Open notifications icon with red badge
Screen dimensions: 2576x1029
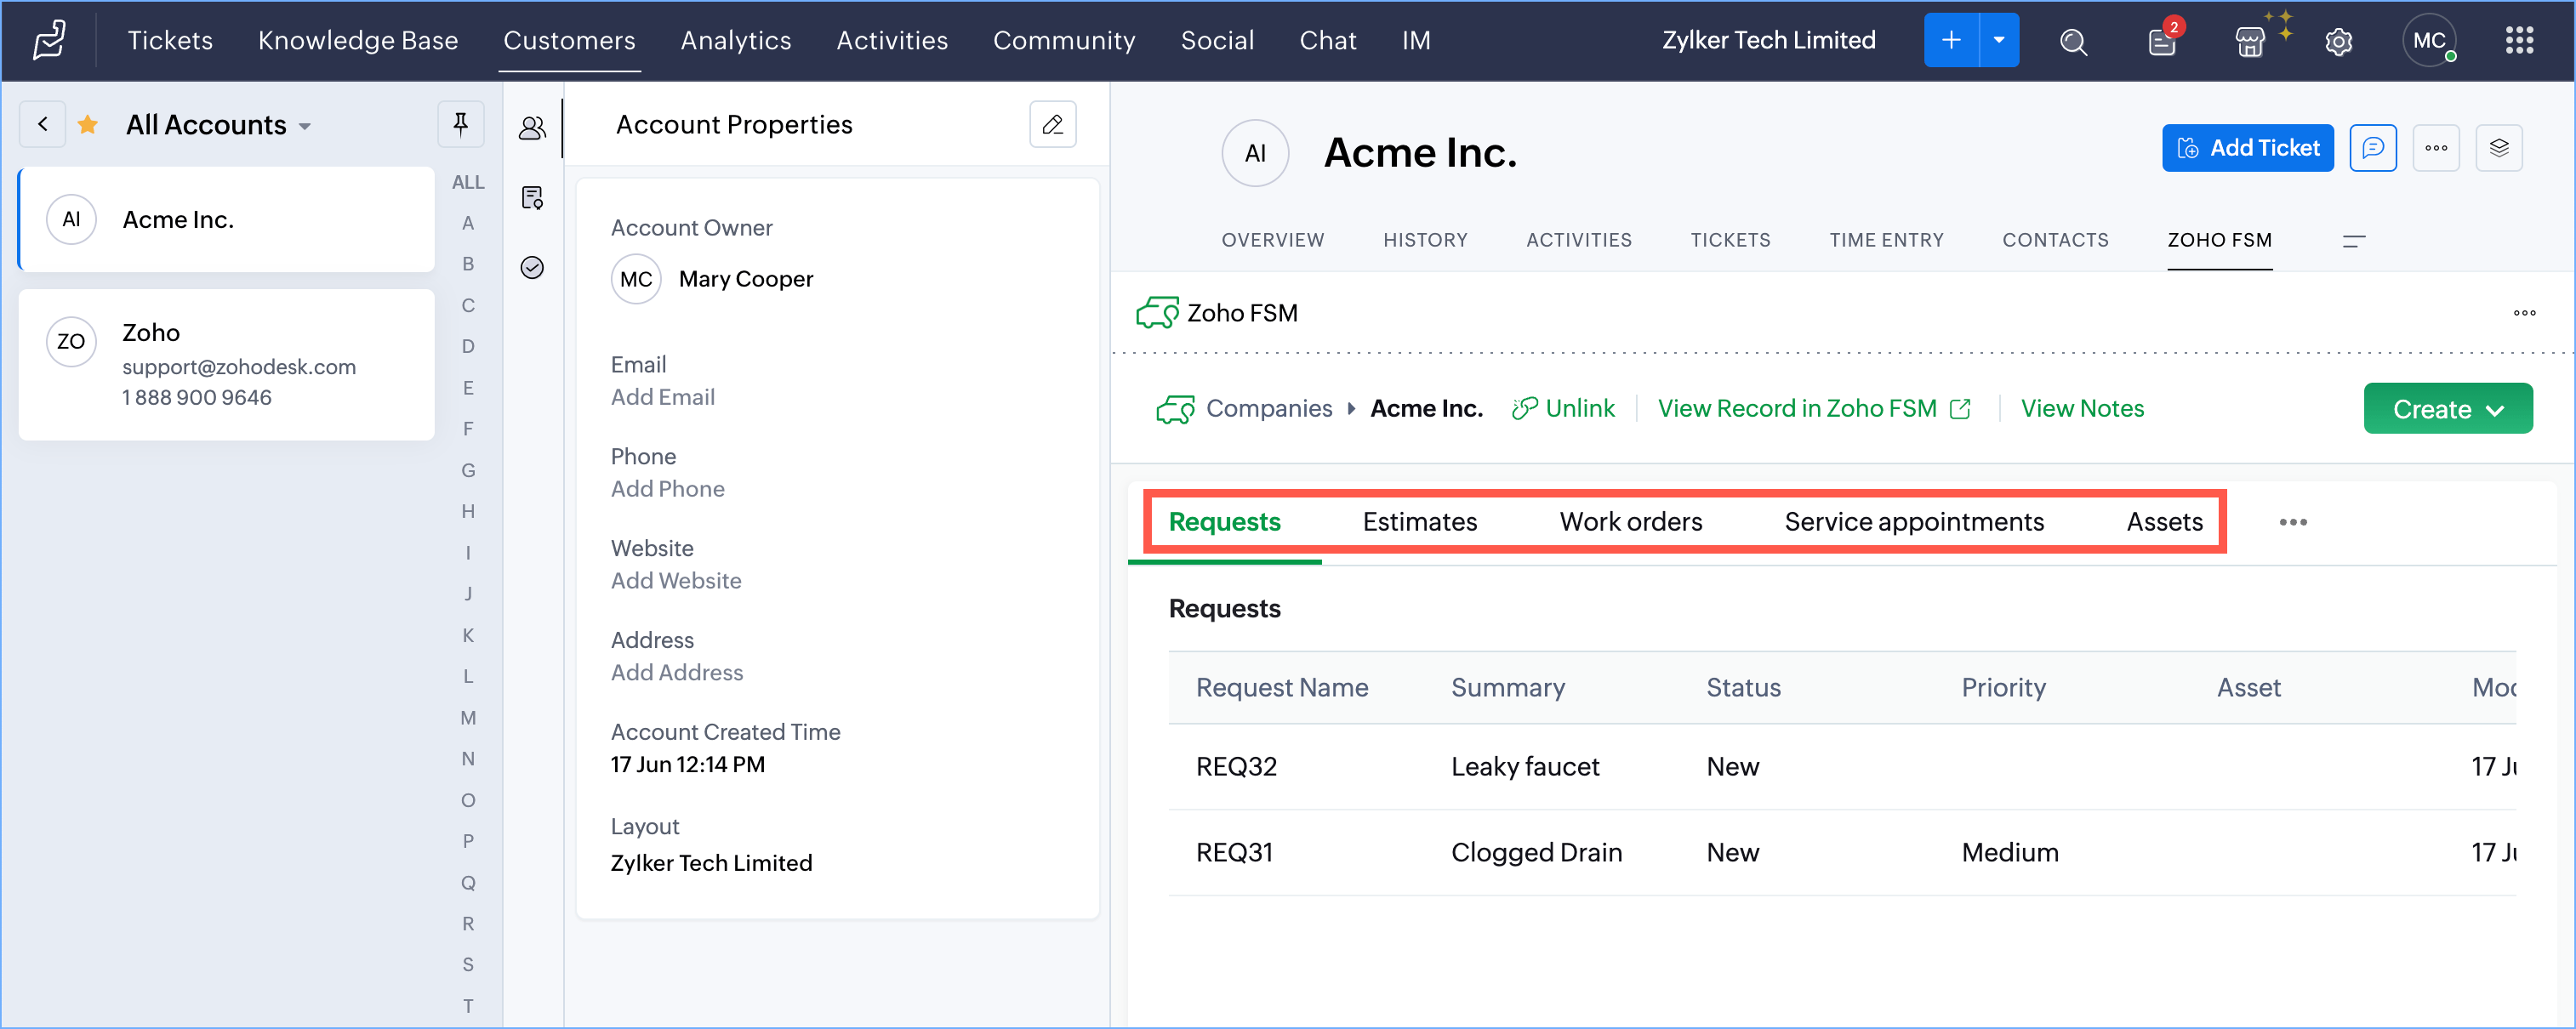click(x=2161, y=41)
